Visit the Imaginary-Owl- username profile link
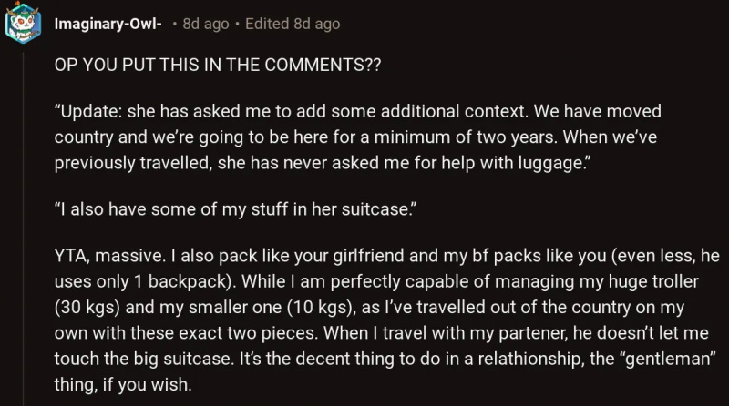The height and width of the screenshot is (406, 729). coord(108,24)
